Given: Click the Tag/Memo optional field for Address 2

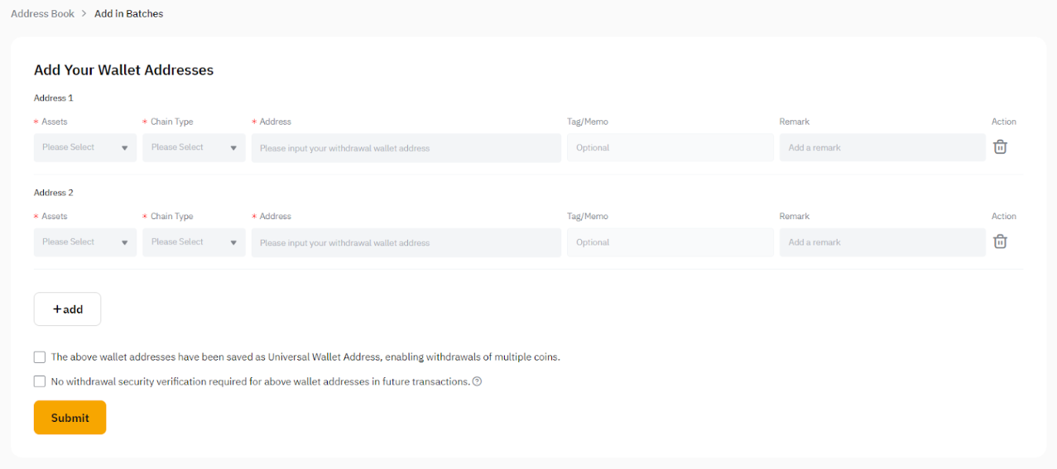Looking at the screenshot, I should (670, 242).
